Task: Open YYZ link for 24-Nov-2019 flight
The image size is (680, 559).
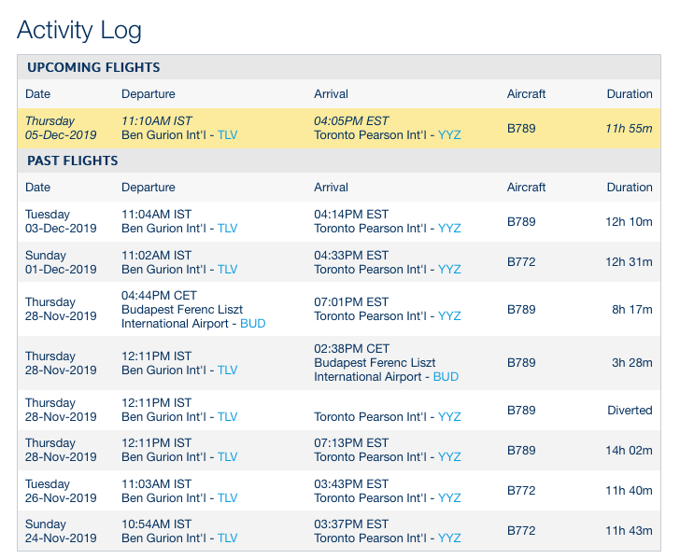Action: tap(449, 538)
